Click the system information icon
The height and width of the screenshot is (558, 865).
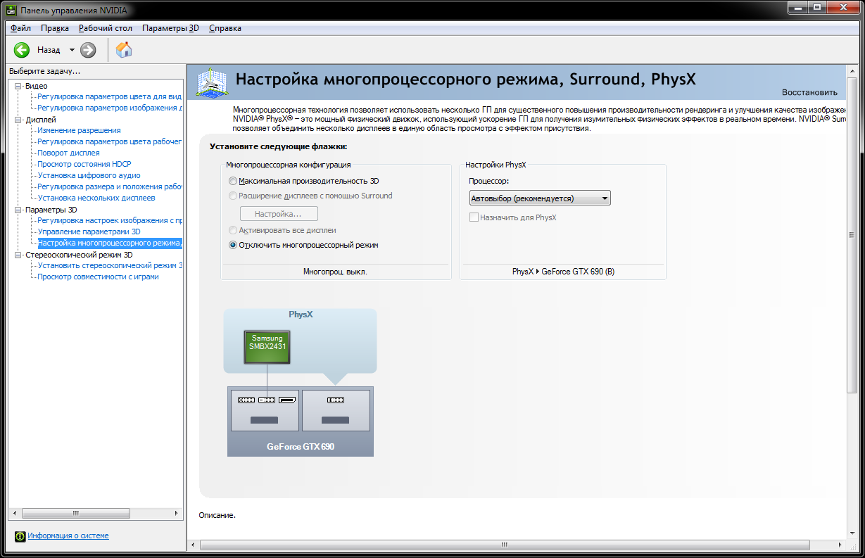click(20, 536)
